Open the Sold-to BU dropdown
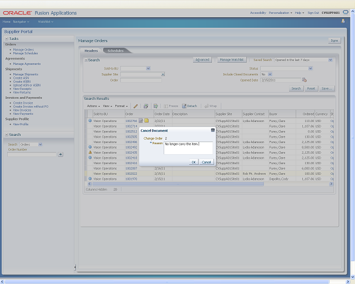 (148, 68)
